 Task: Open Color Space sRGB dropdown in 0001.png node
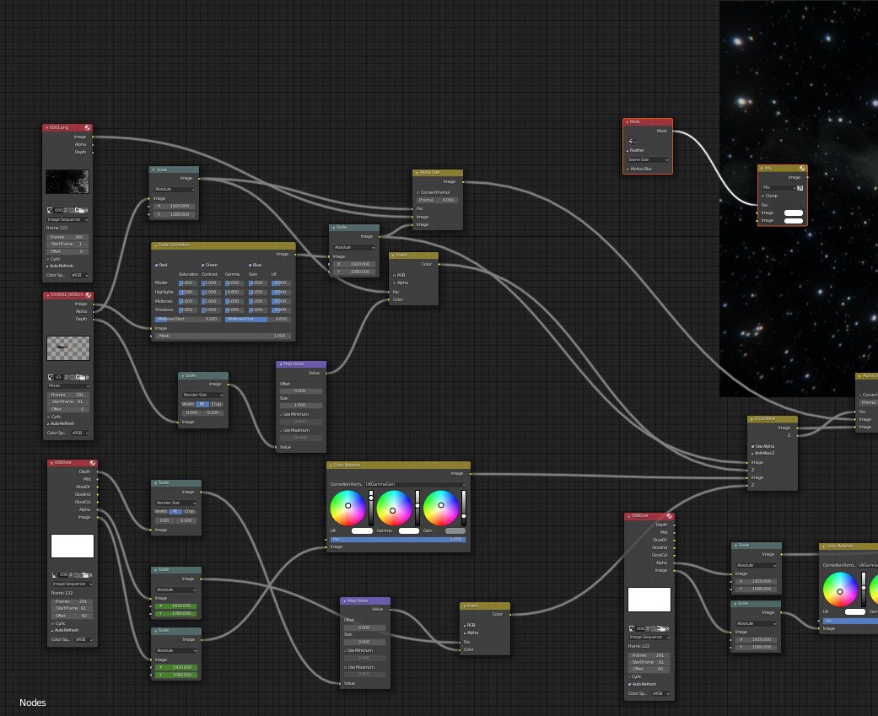(x=79, y=275)
